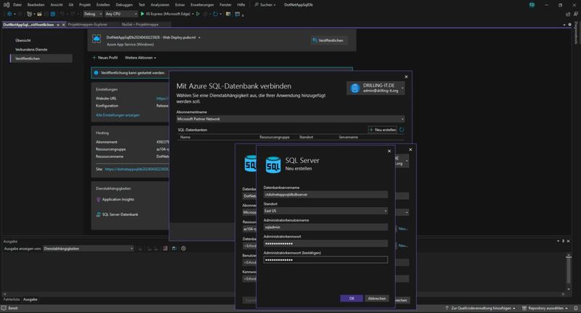Click the Application Insights icon

click(99, 199)
